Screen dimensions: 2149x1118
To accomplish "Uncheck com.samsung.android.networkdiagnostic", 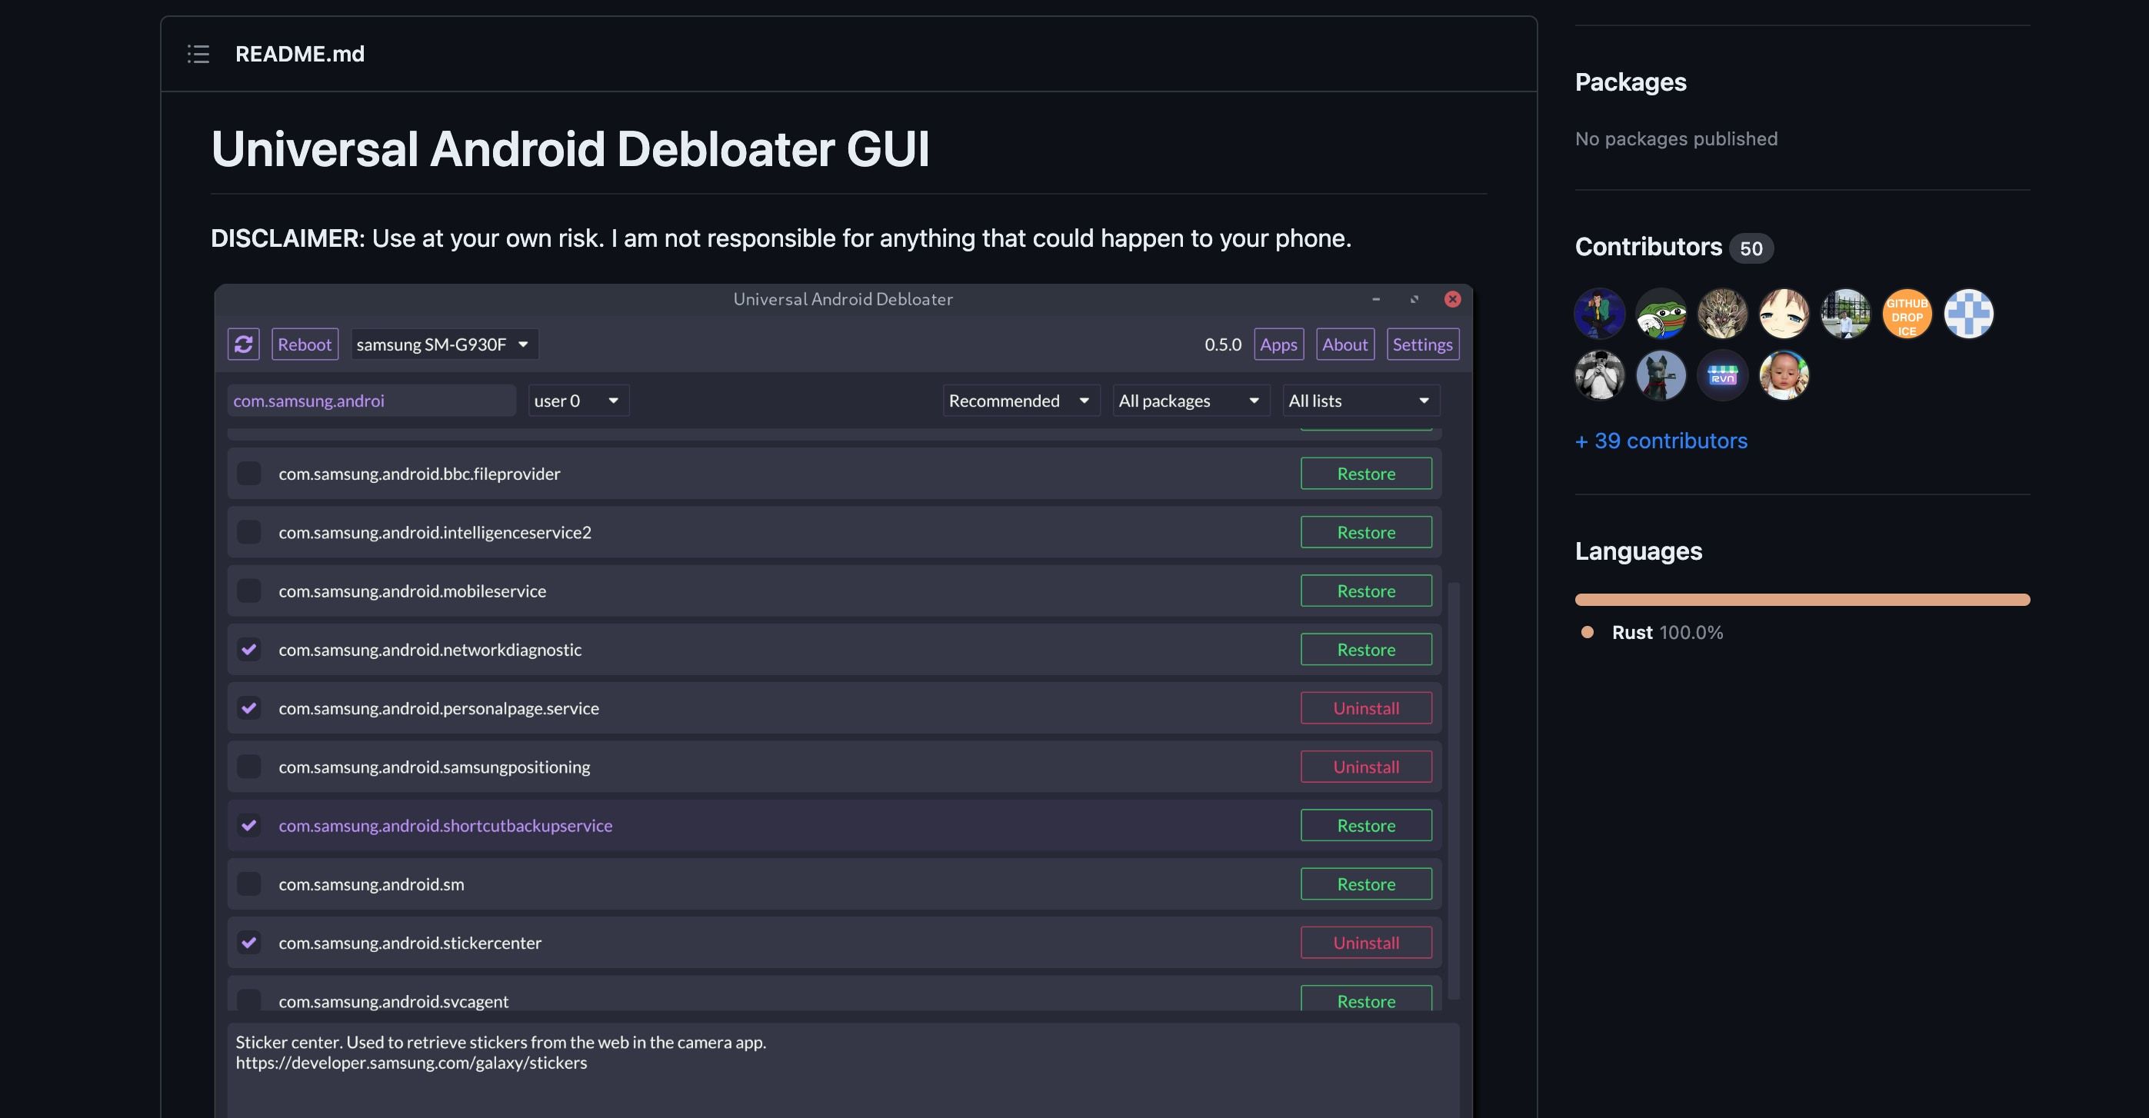I will click(x=248, y=650).
